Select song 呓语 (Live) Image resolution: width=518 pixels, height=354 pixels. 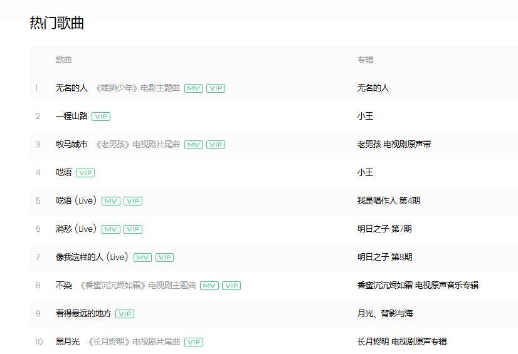click(x=76, y=200)
